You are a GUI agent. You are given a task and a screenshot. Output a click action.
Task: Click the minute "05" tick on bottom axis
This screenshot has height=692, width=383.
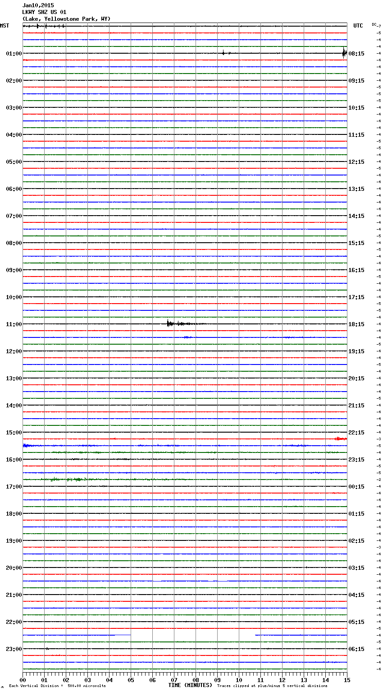131,680
